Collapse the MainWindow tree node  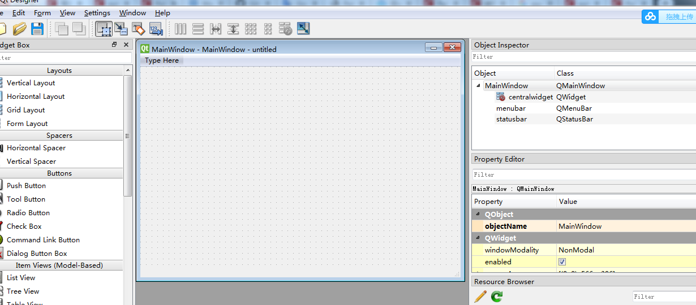(x=479, y=86)
